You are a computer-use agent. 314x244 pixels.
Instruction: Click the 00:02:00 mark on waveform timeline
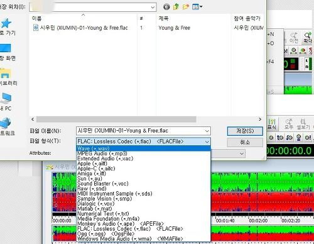click(x=258, y=221)
